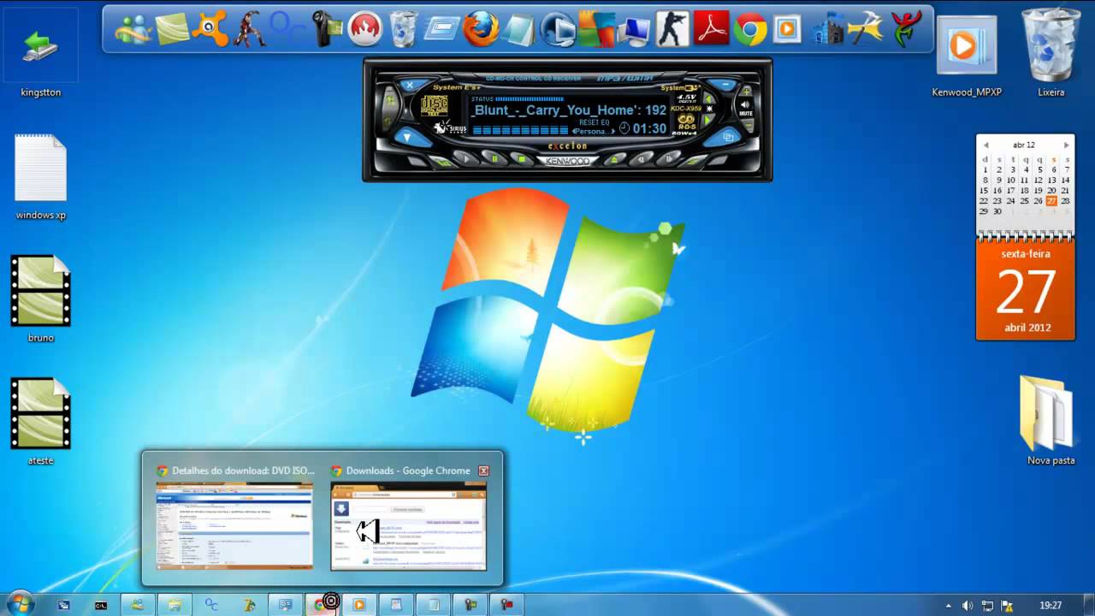The height and width of the screenshot is (616, 1095).
Task: Increase volume with Kenwood plus button
Action: pos(746,90)
